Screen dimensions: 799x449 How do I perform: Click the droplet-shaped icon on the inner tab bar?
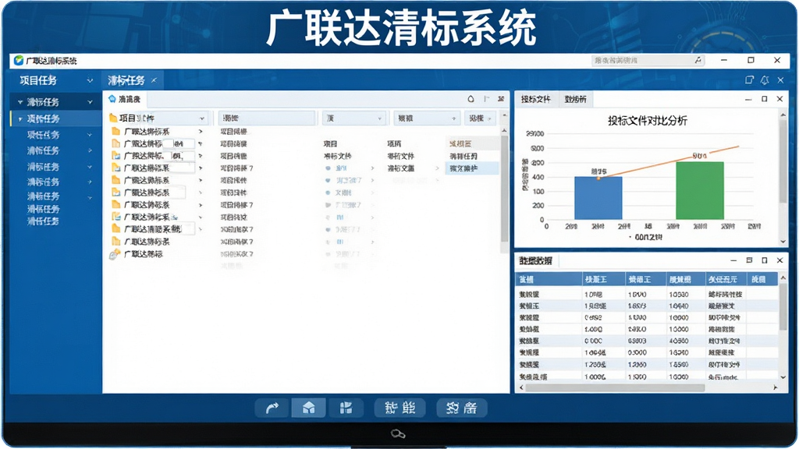click(471, 99)
